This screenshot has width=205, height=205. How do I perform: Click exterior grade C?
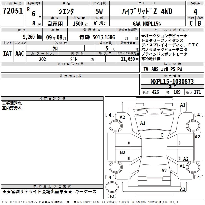point(191,23)
